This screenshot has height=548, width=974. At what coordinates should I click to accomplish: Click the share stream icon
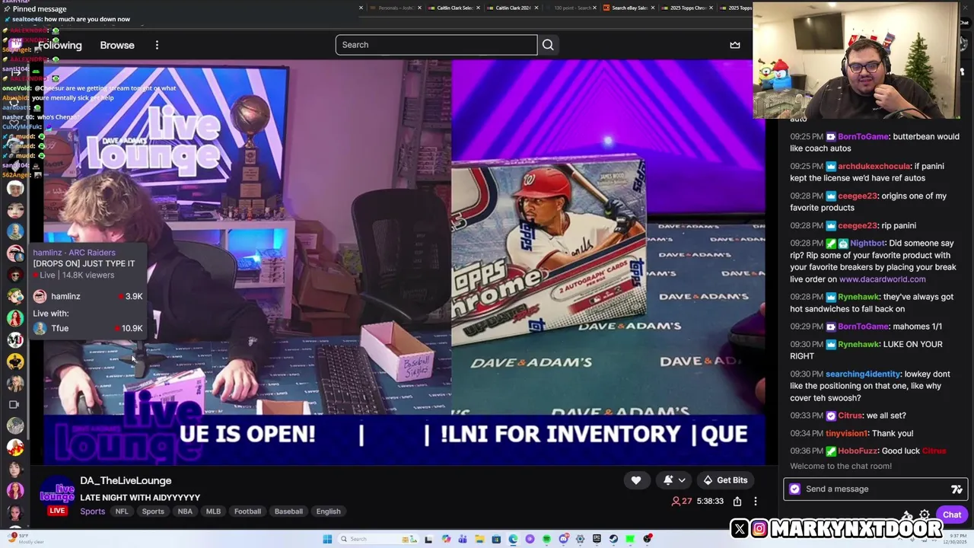tap(737, 502)
